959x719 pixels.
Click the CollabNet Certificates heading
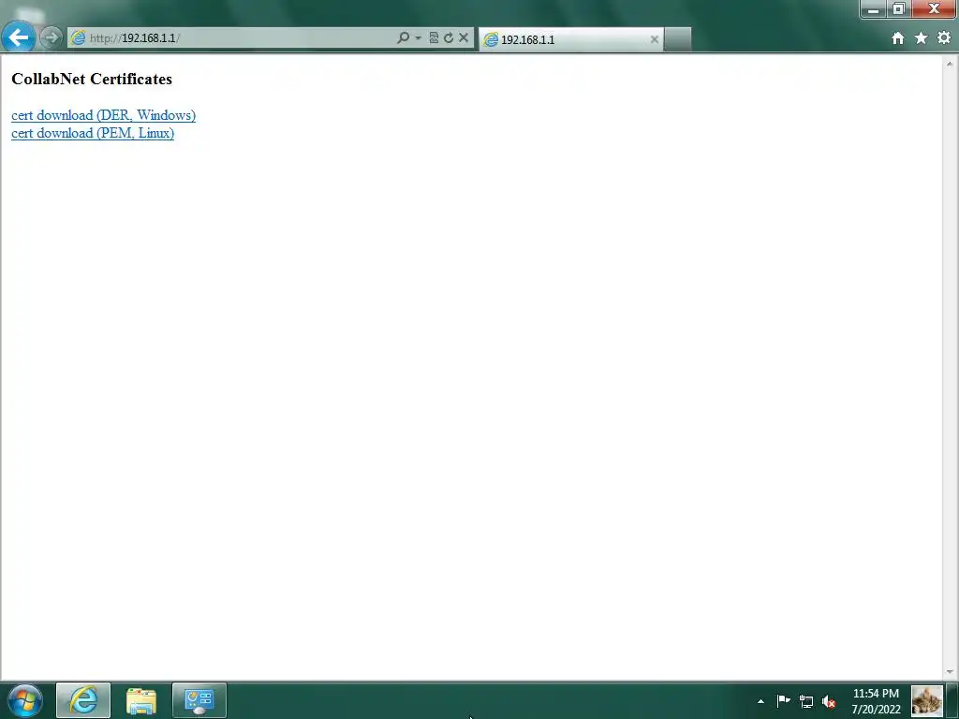92,79
